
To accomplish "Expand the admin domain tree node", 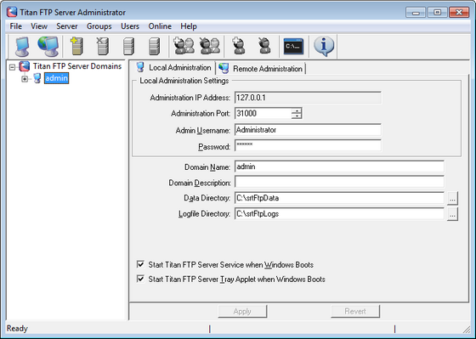I will click(25, 79).
